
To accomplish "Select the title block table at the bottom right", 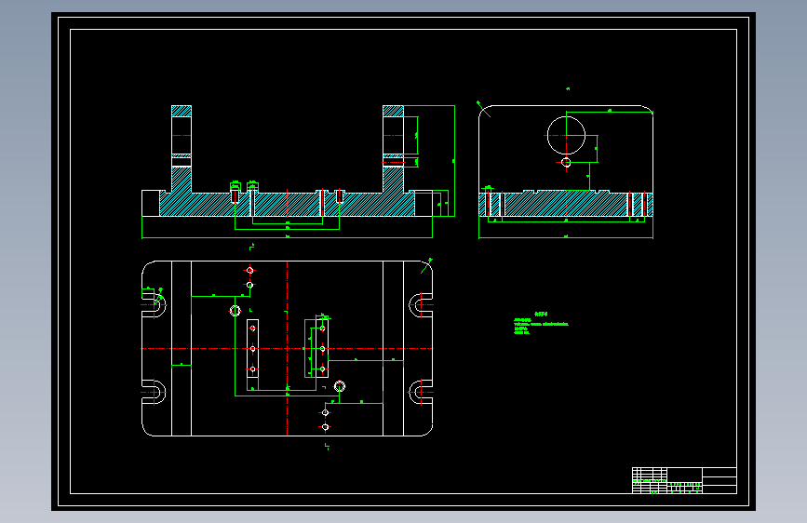I will tap(684, 480).
